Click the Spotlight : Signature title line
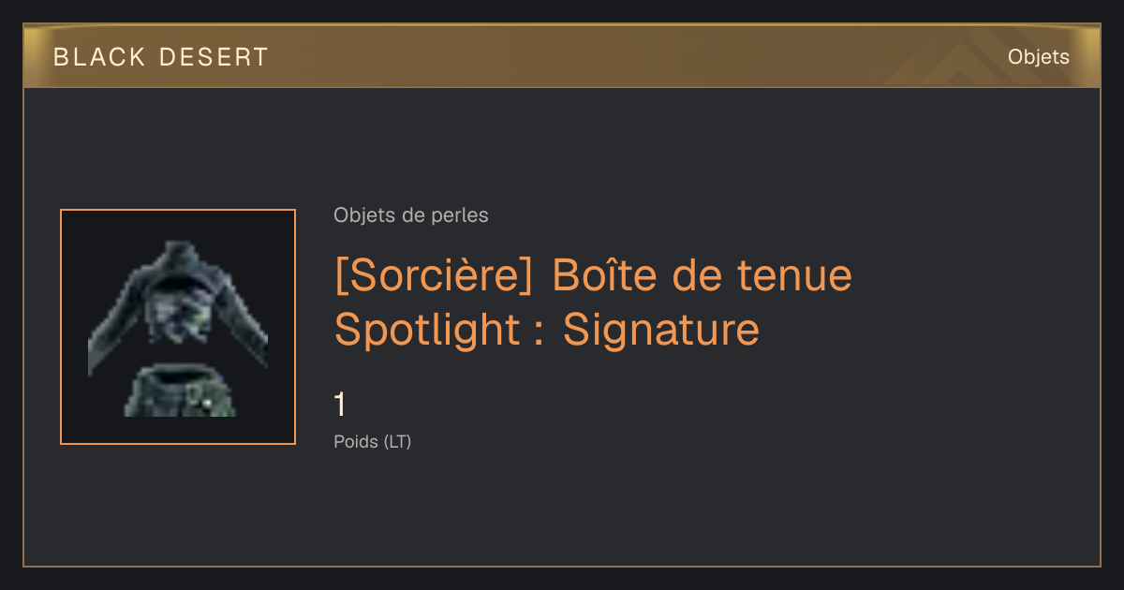Image resolution: width=1124 pixels, height=590 pixels. [x=547, y=330]
